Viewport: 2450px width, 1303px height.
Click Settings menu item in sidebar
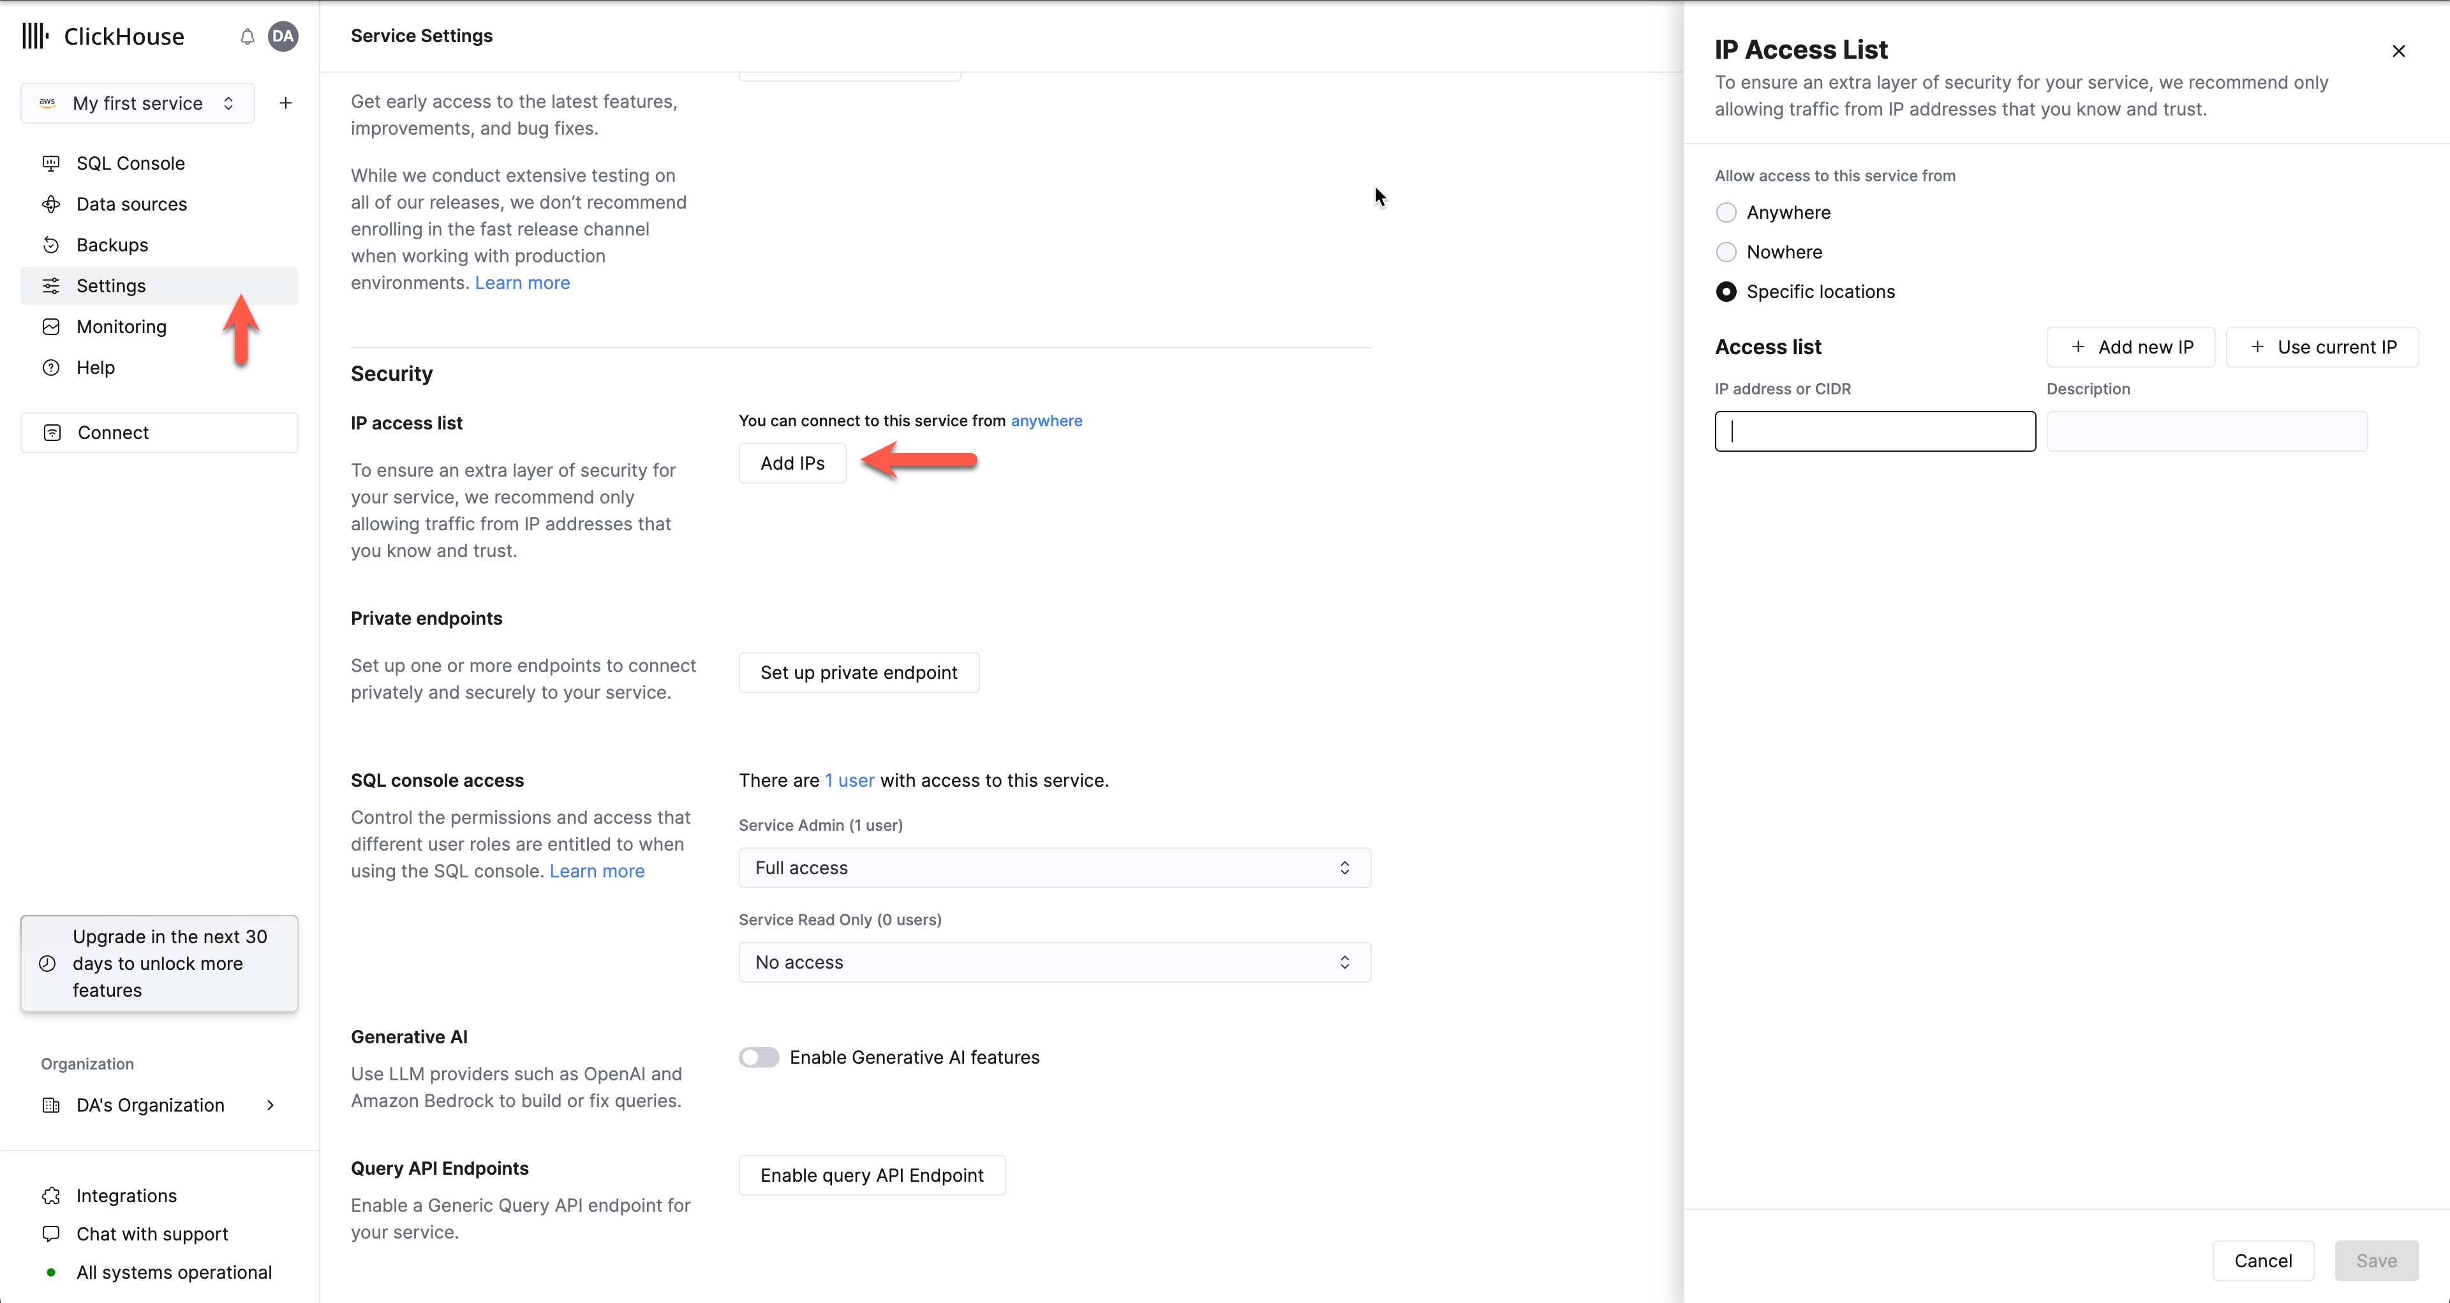point(110,285)
